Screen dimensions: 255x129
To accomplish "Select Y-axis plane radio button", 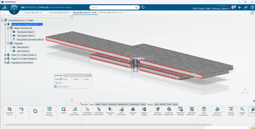I will tap(71, 79).
